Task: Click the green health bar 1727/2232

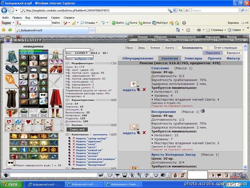Action: pos(33,51)
